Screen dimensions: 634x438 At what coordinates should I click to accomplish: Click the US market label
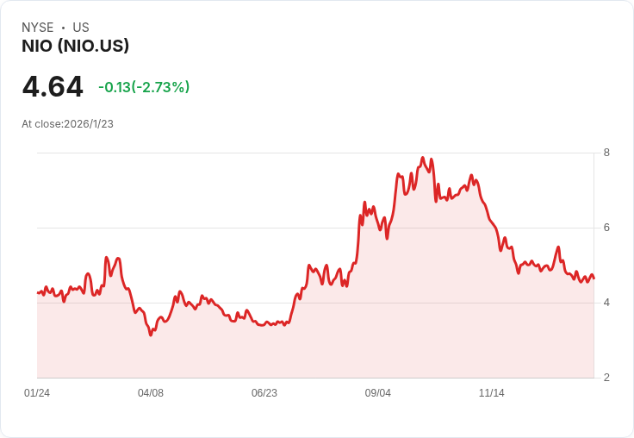tap(81, 28)
